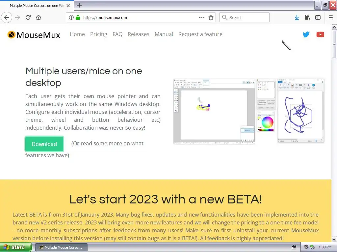
Task: Click the green secure padlock icon
Action: [78, 17]
